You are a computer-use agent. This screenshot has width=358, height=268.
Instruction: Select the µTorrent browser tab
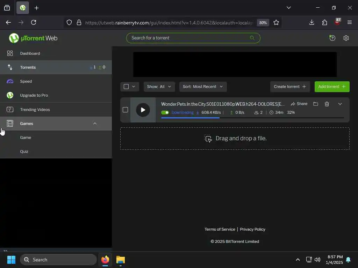point(23,8)
